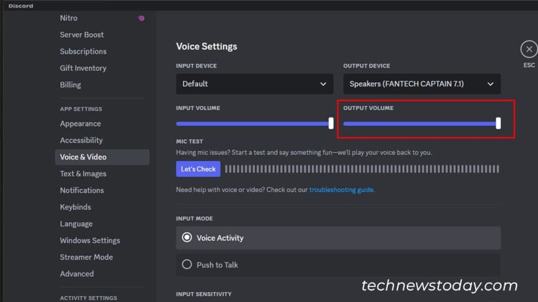Open Appearance settings
The width and height of the screenshot is (538, 302).
(80, 123)
